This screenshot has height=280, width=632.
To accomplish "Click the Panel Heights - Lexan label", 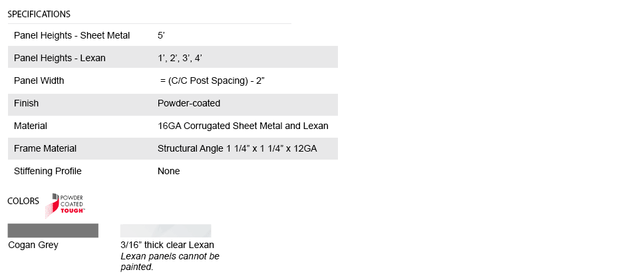I will (x=60, y=58).
